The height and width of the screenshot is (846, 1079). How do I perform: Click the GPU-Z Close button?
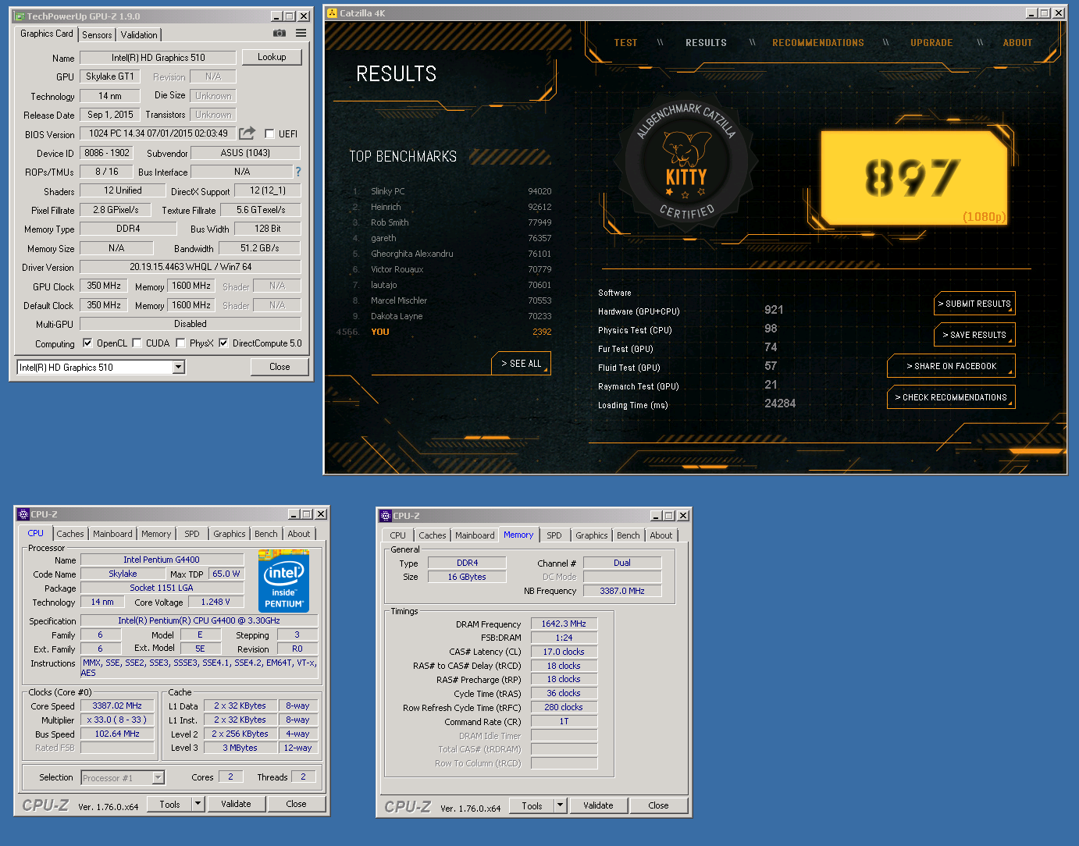280,367
